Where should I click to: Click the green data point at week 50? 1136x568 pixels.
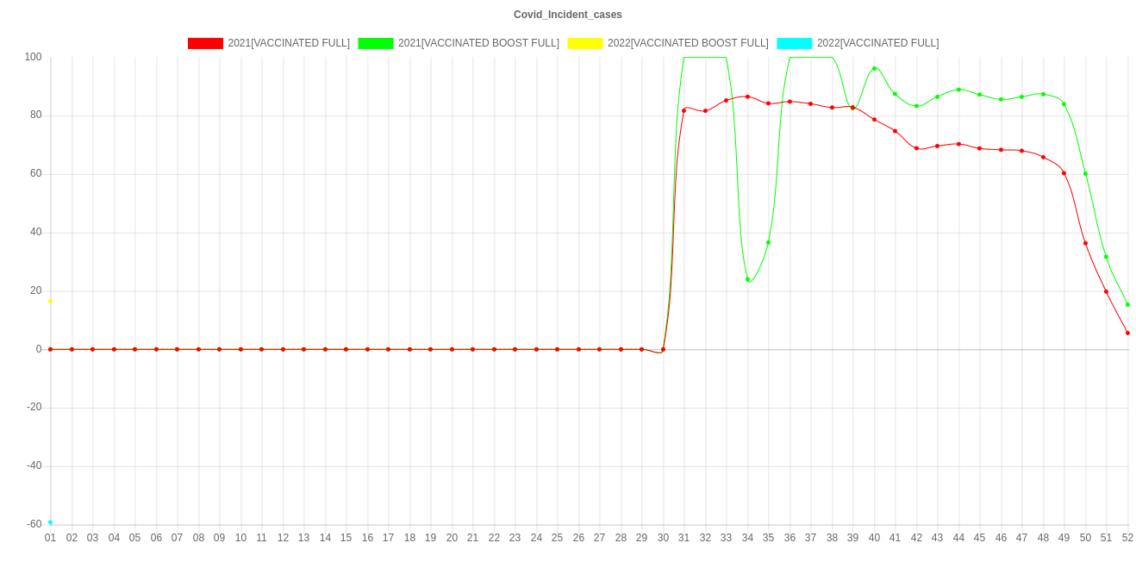[1085, 173]
